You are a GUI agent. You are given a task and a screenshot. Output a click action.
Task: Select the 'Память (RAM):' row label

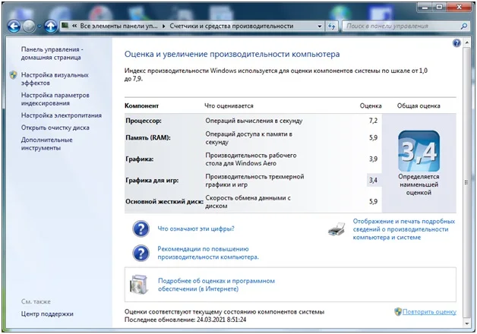[148, 137]
